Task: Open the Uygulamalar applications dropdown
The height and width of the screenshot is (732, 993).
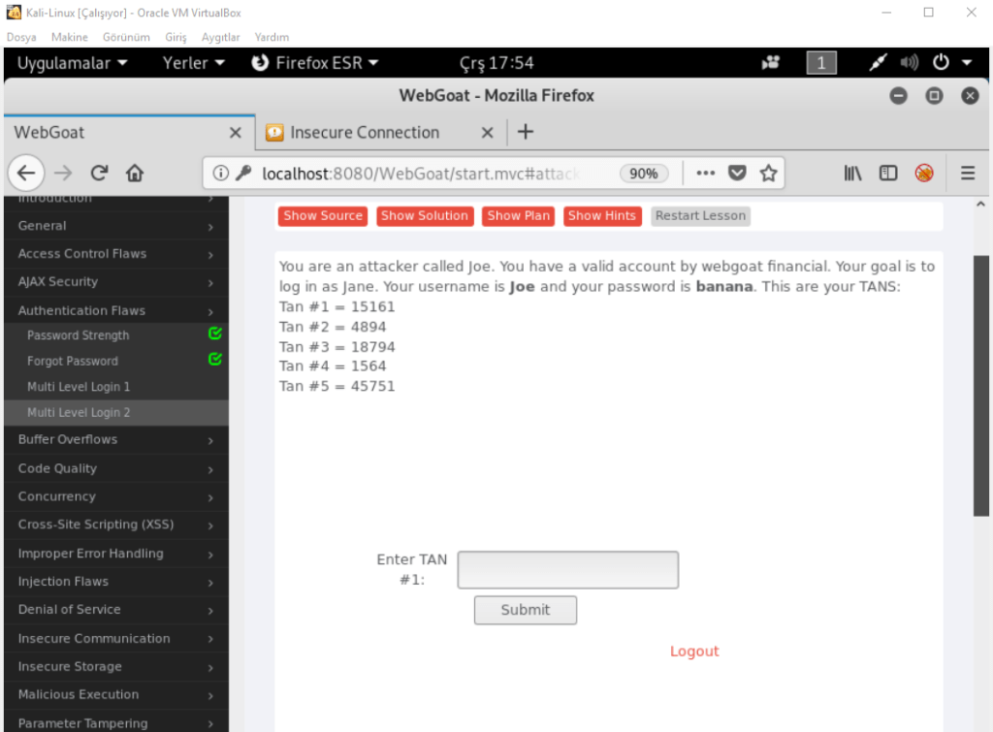Action: coord(73,63)
